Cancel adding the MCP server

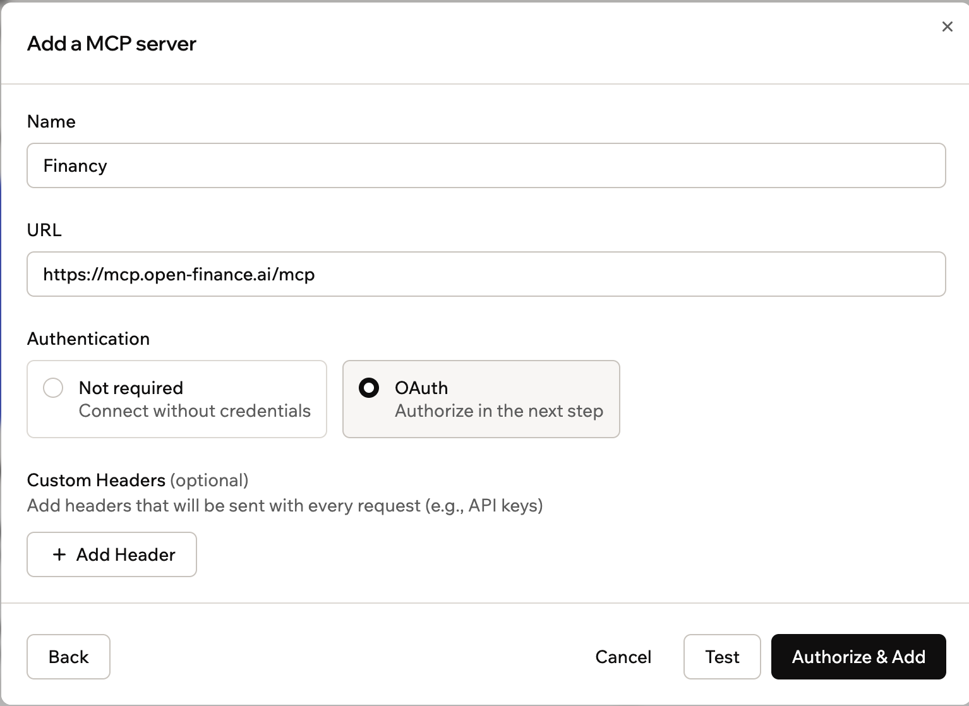point(623,657)
